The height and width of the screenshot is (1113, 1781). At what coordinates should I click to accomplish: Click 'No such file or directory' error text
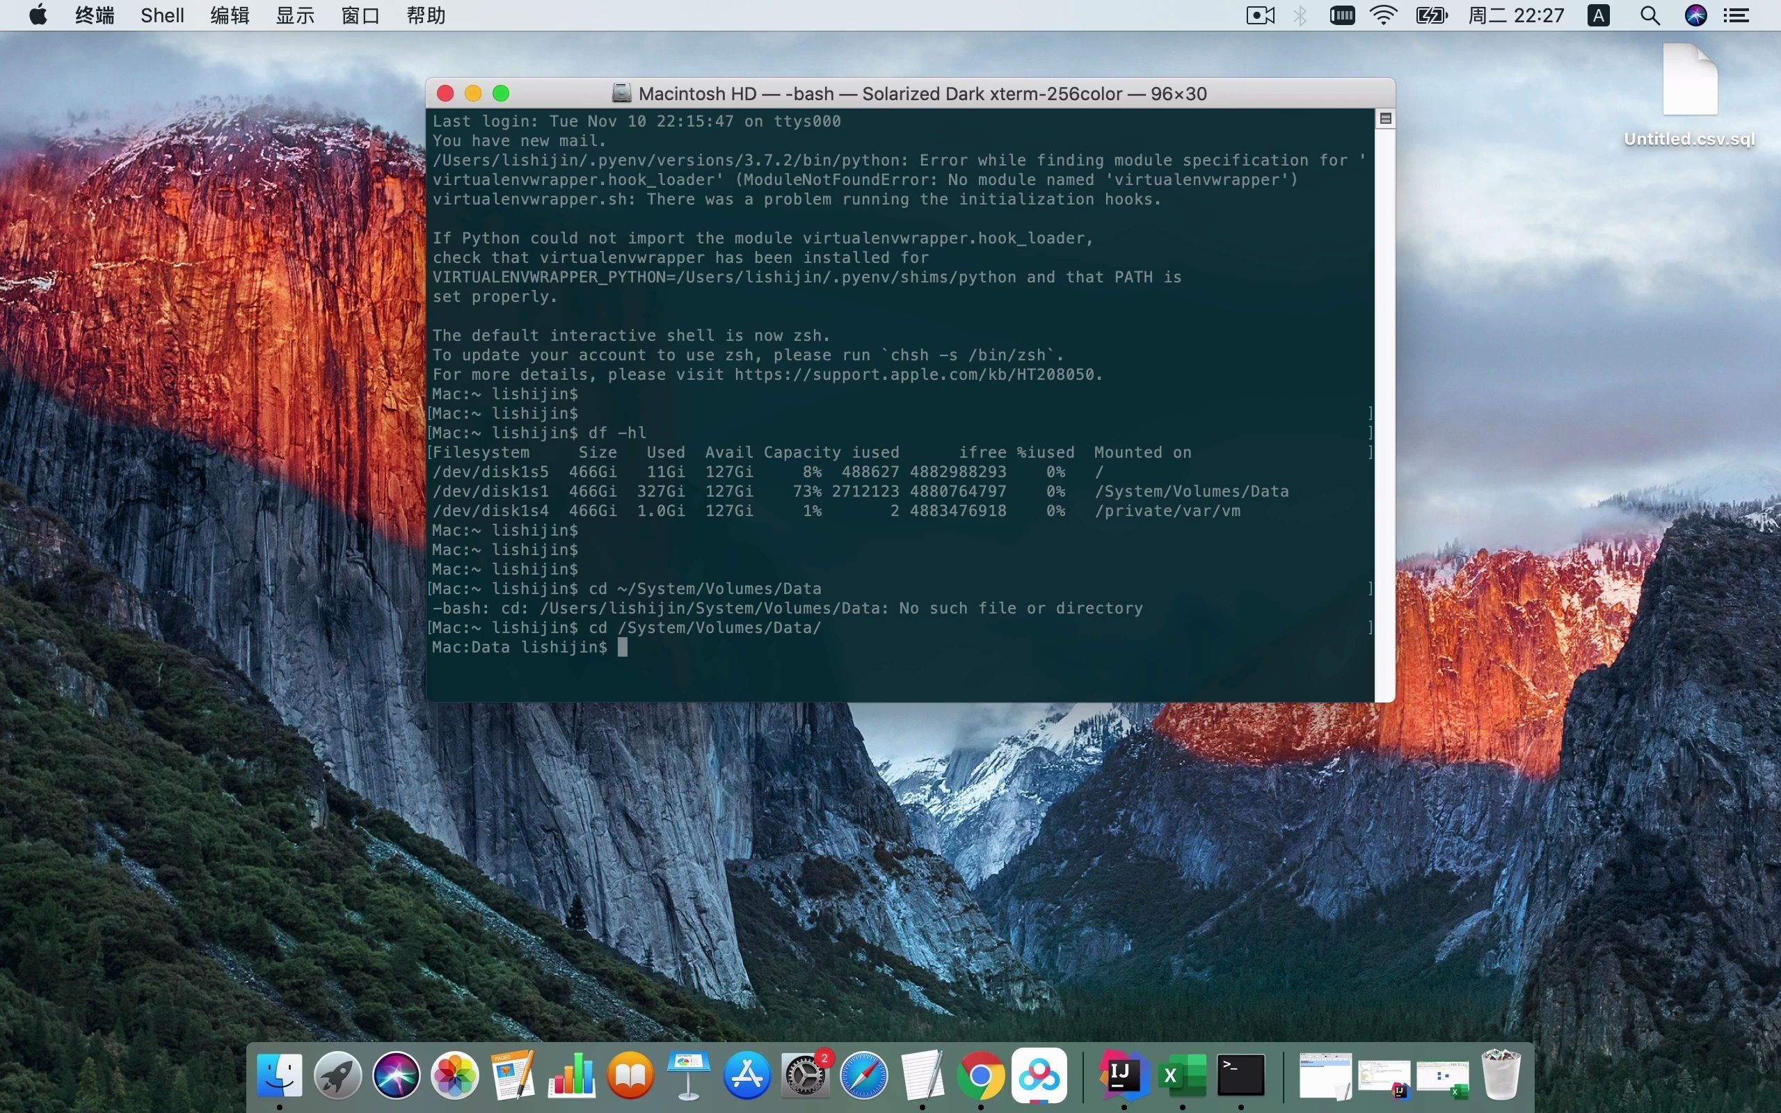point(1021,608)
